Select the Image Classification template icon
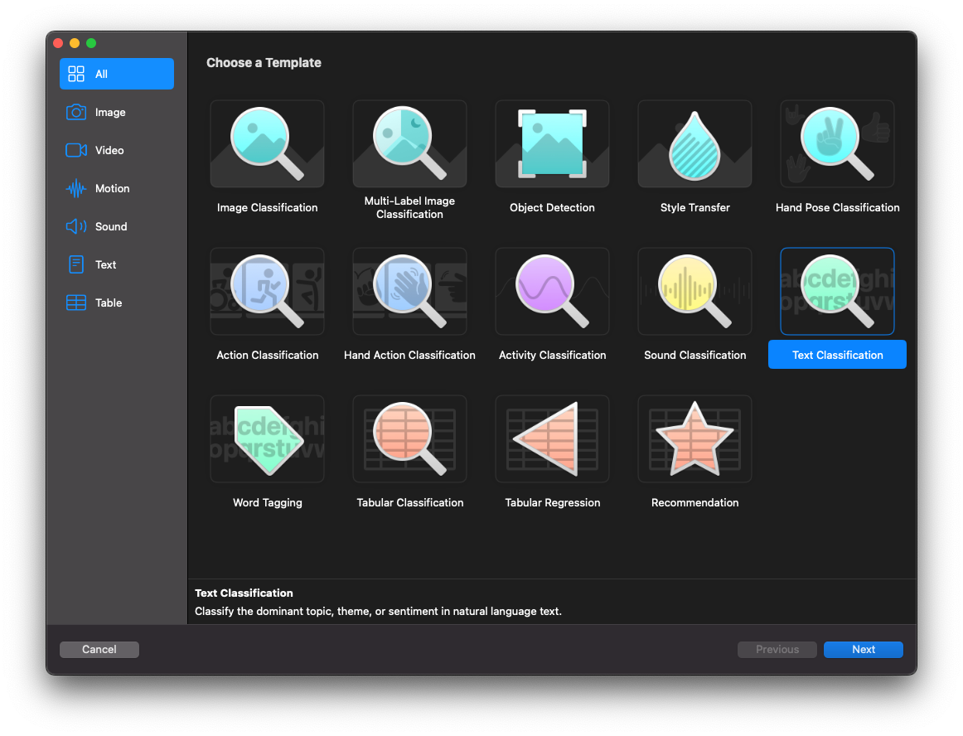 point(267,144)
